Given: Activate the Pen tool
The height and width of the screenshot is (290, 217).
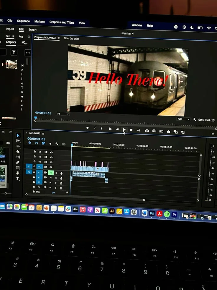Looking at the screenshot, I should point(18,162).
